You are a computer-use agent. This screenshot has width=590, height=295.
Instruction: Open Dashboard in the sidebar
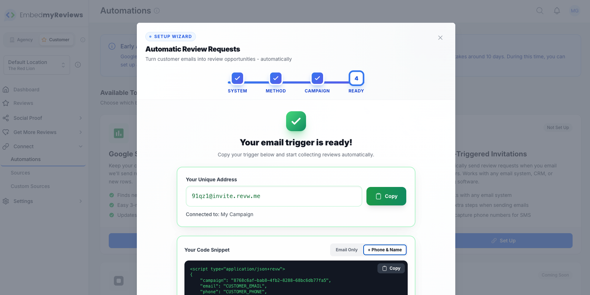coord(26,90)
